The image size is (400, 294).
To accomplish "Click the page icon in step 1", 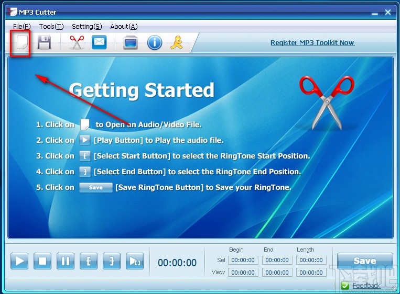I will point(85,125).
